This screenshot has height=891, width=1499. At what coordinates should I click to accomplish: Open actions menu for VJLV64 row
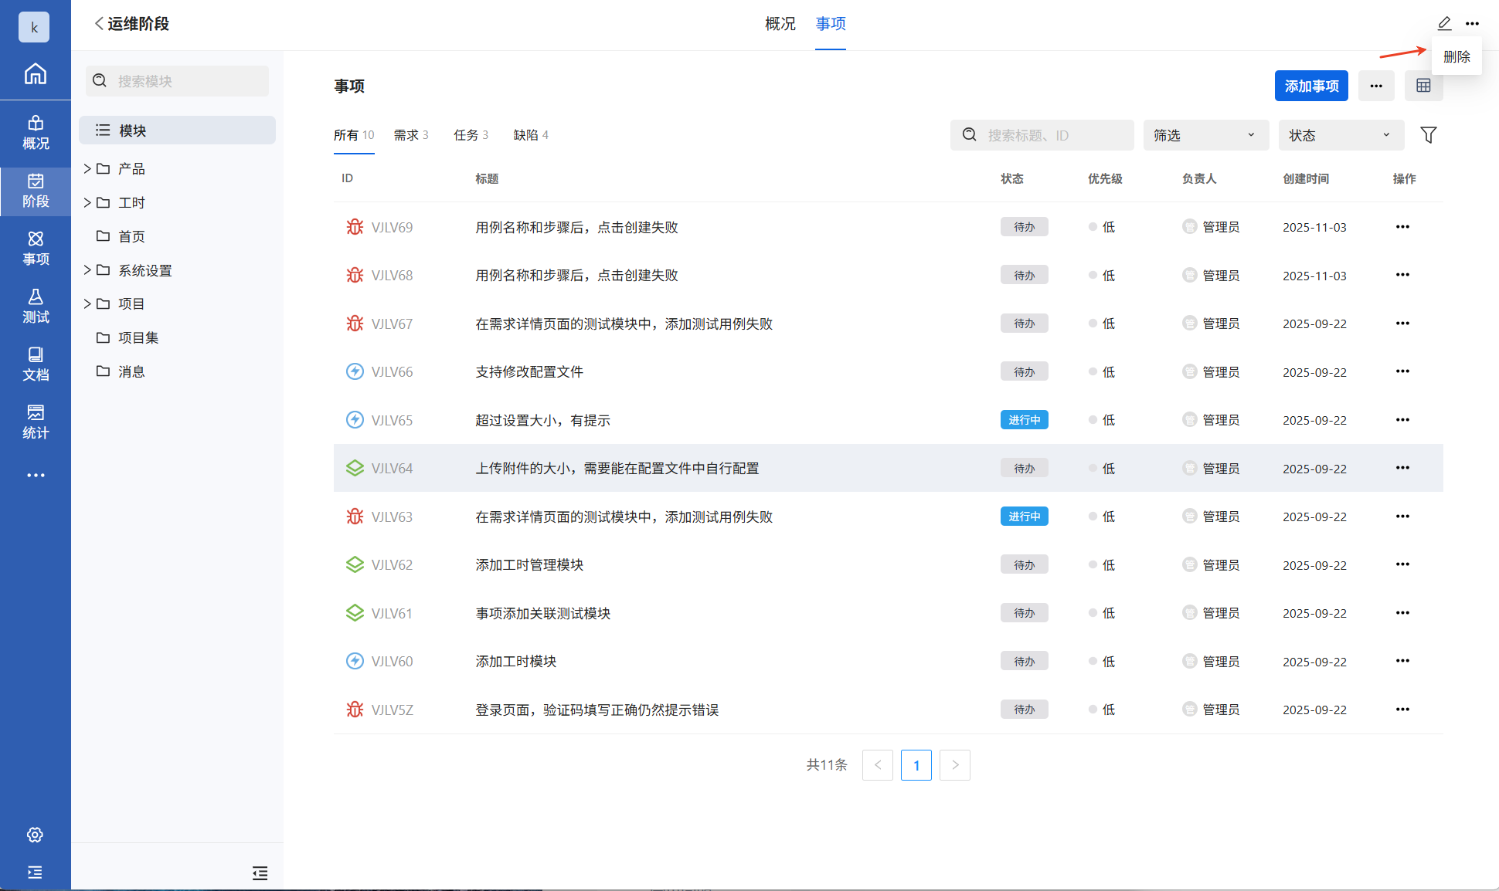(x=1402, y=468)
